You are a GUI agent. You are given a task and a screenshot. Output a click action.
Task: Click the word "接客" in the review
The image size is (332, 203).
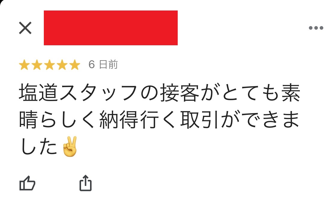[x=180, y=93]
